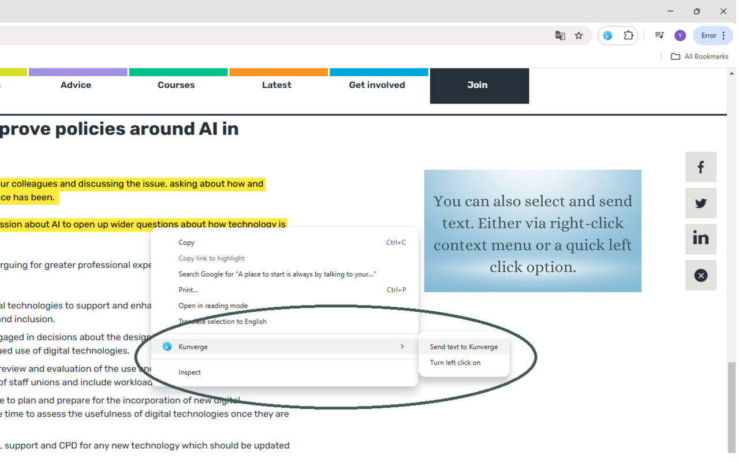739x462 pixels.
Task: Close the social share panel
Action: point(701,275)
